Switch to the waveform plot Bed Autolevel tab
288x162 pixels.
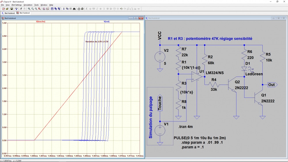point(23,13)
